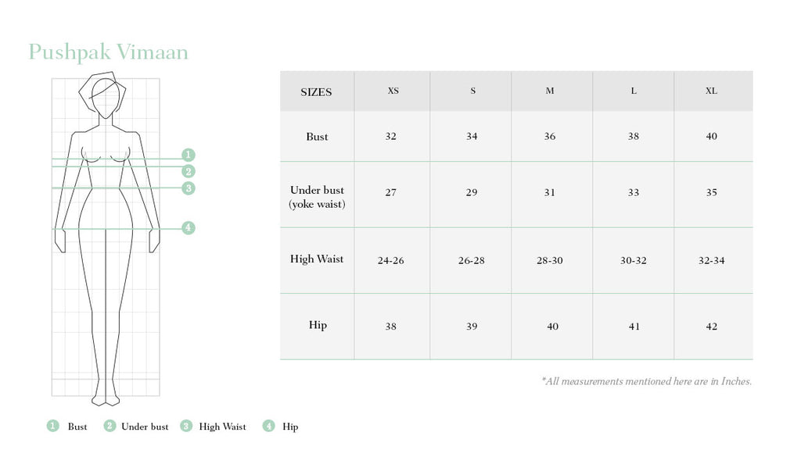Image resolution: width=801 pixels, height=475 pixels.
Task: Click the XL size column header
Action: (711, 91)
